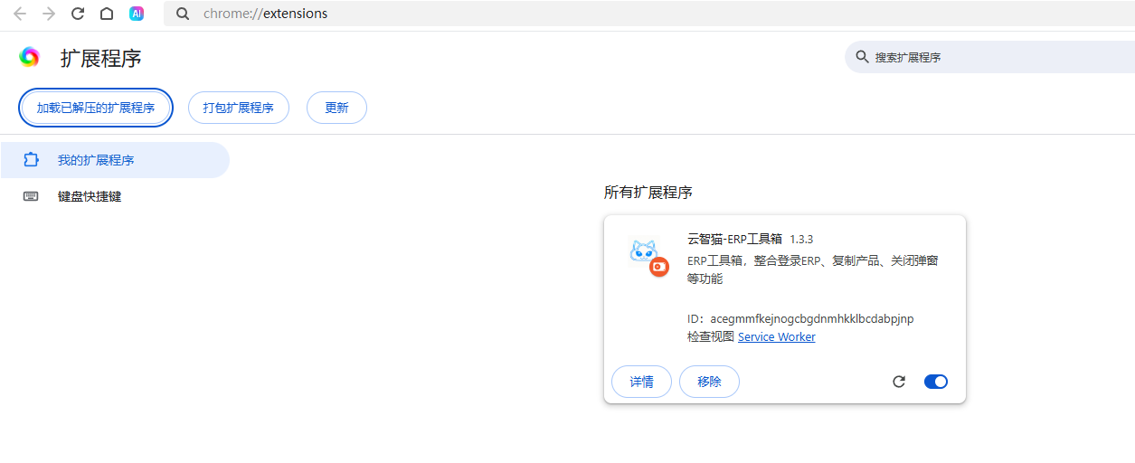Select 我的扩展程序 in the sidebar

click(115, 160)
